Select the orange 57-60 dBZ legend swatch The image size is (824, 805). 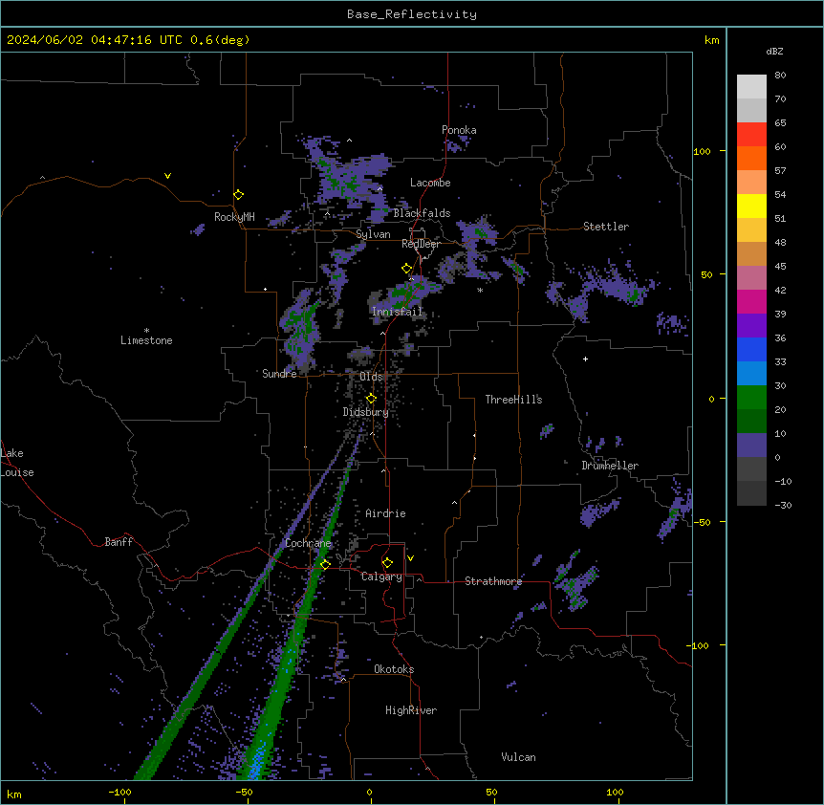pos(751,158)
